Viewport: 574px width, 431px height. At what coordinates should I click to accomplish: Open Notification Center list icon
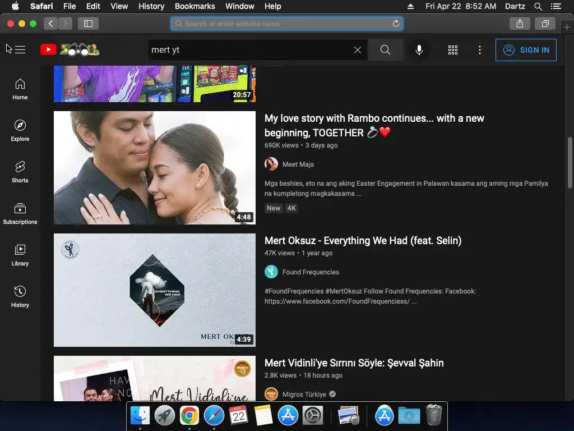click(556, 6)
